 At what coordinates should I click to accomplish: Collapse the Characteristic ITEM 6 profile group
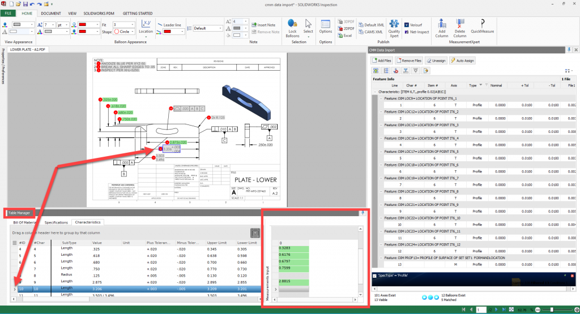[x=375, y=92]
